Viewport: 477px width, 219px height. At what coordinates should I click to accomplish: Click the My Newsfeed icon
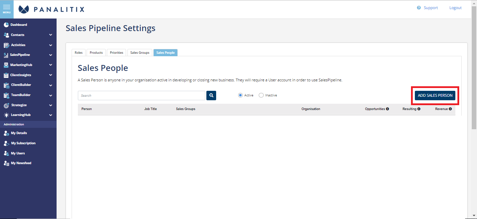click(x=6, y=163)
